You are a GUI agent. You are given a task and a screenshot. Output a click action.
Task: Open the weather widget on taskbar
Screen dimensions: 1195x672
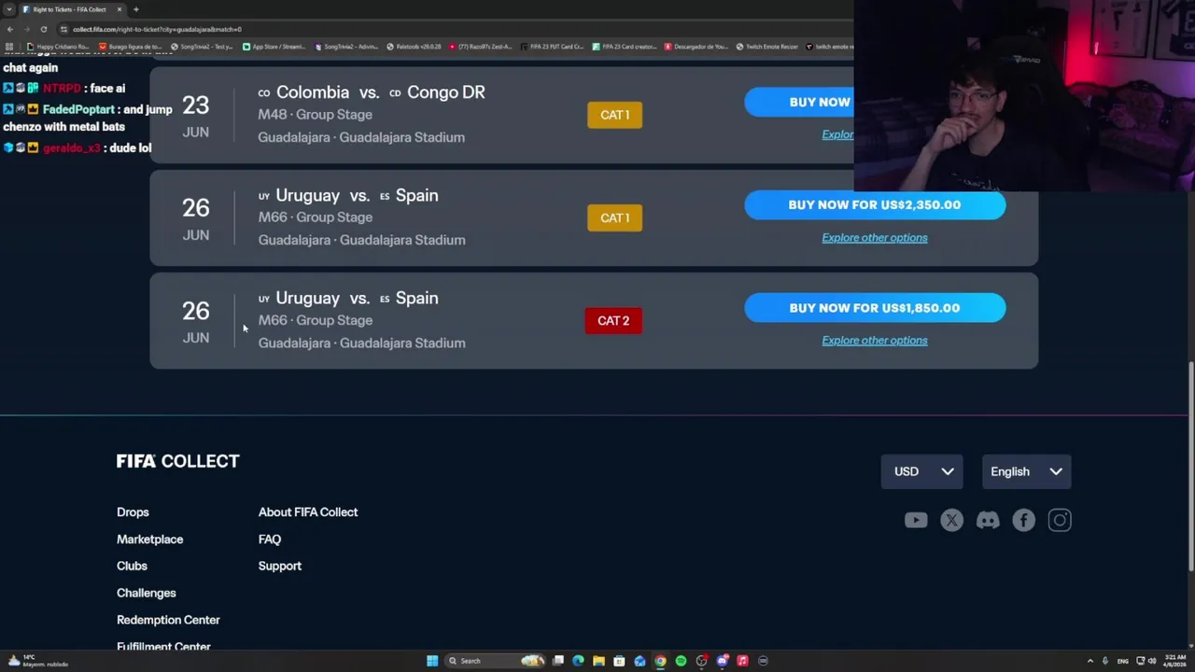(37, 661)
